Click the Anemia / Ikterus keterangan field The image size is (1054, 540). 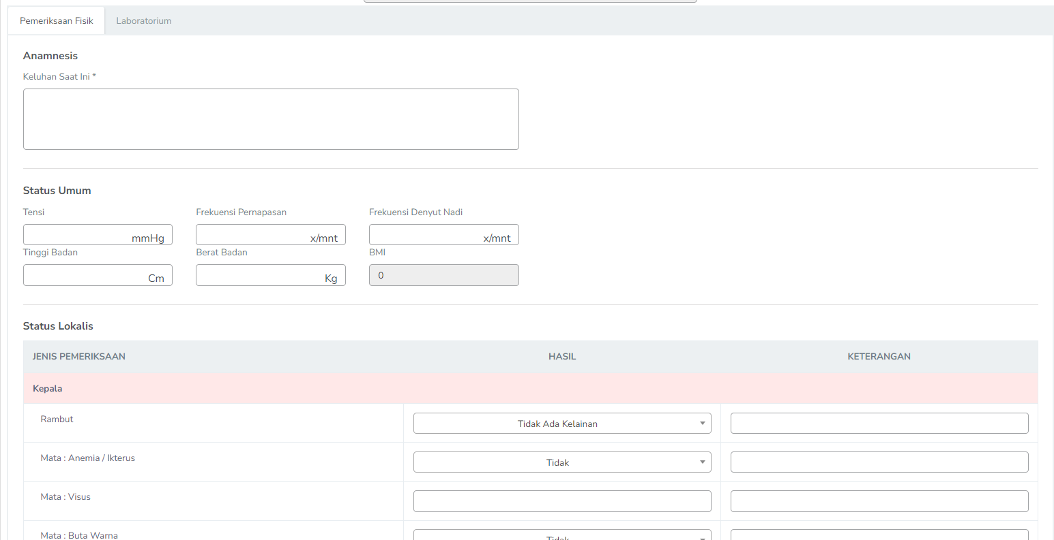coord(879,462)
